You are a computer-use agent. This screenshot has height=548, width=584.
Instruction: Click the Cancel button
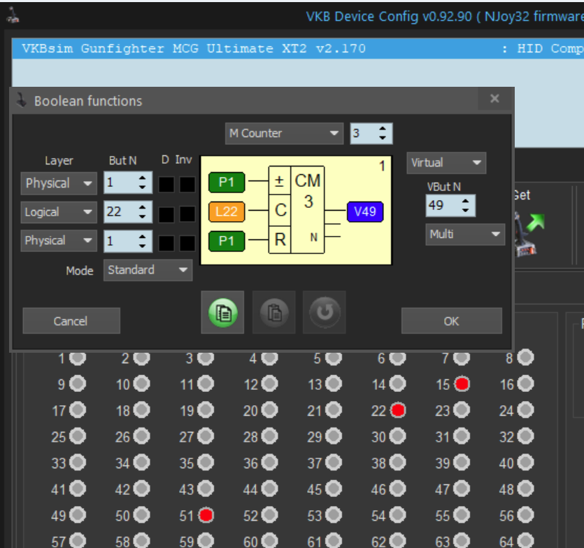[x=71, y=321]
